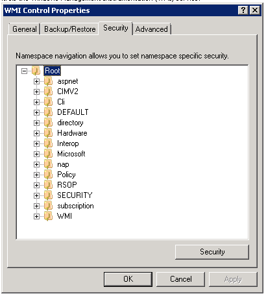This screenshot has width=266, height=296.
Task: Switch to the Advanced tab
Action: [x=152, y=29]
